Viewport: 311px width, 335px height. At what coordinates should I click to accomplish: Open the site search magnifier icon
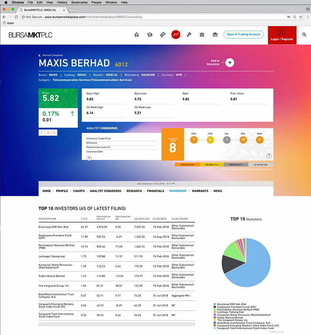304,35
